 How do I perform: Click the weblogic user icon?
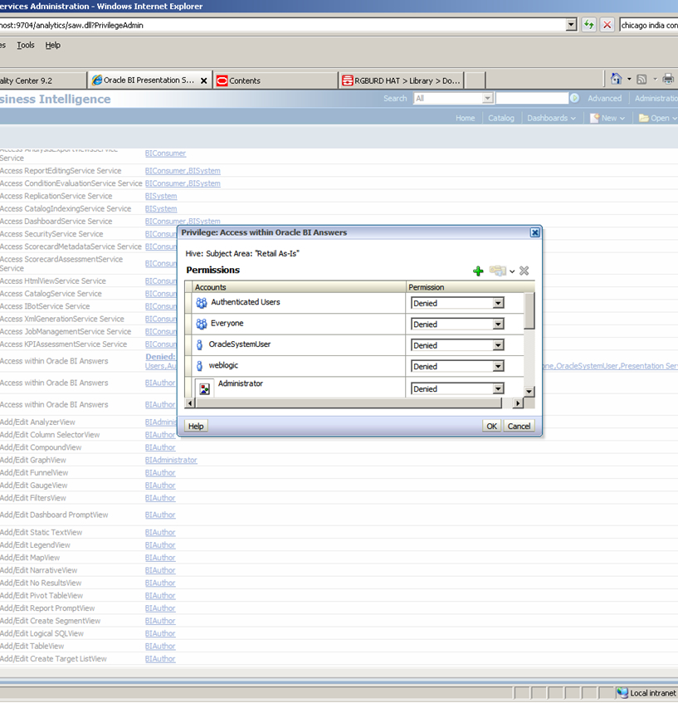tap(199, 366)
